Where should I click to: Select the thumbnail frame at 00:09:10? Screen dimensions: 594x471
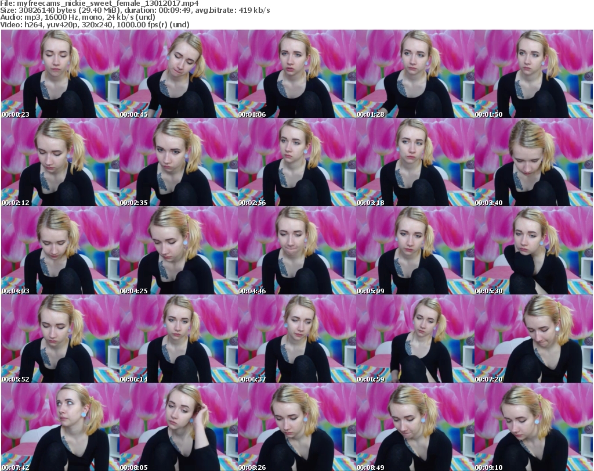534,427
